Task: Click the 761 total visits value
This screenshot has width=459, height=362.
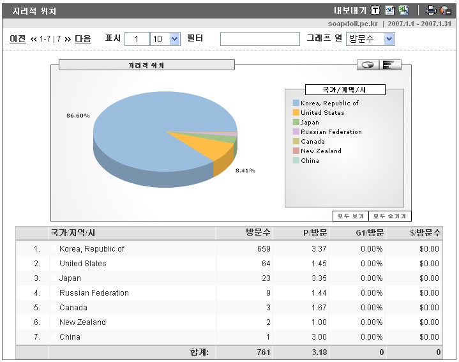Action: [264, 352]
